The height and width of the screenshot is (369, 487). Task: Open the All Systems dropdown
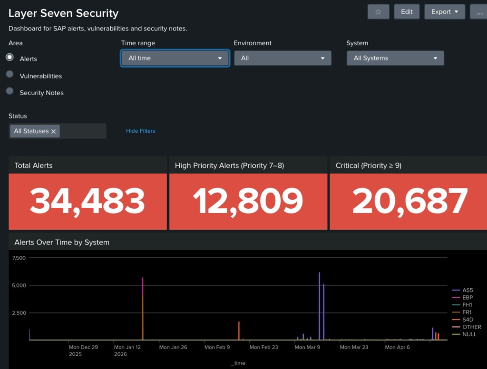(395, 58)
